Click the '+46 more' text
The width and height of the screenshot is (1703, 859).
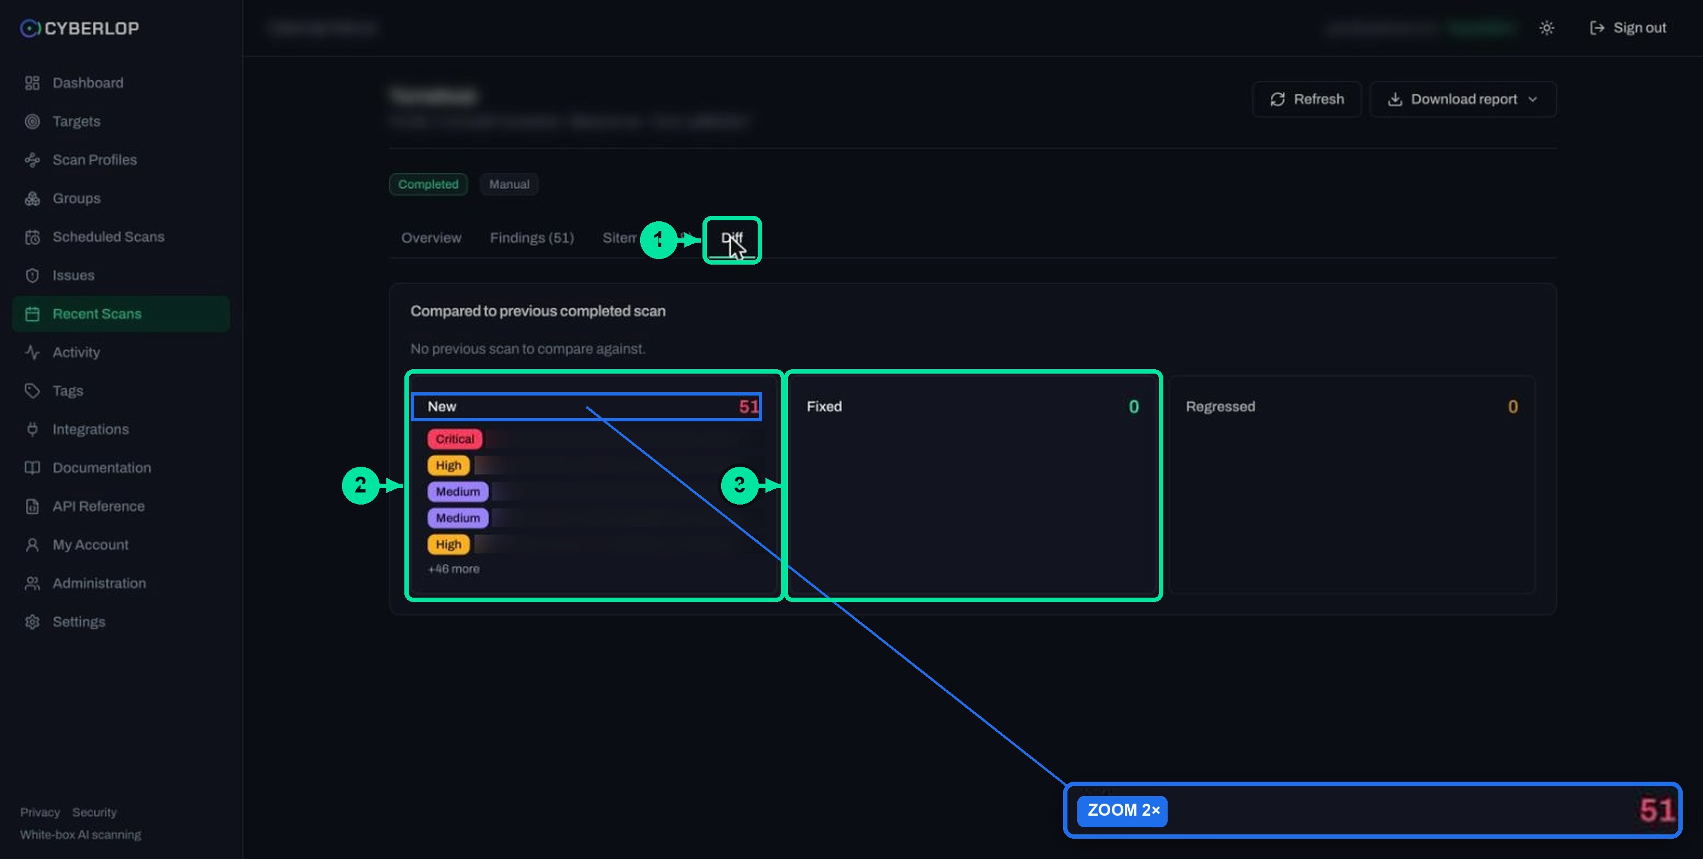click(x=454, y=569)
